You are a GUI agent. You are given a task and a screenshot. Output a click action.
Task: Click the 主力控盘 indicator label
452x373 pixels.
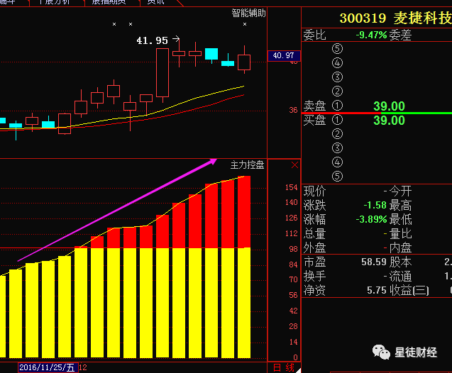click(247, 165)
